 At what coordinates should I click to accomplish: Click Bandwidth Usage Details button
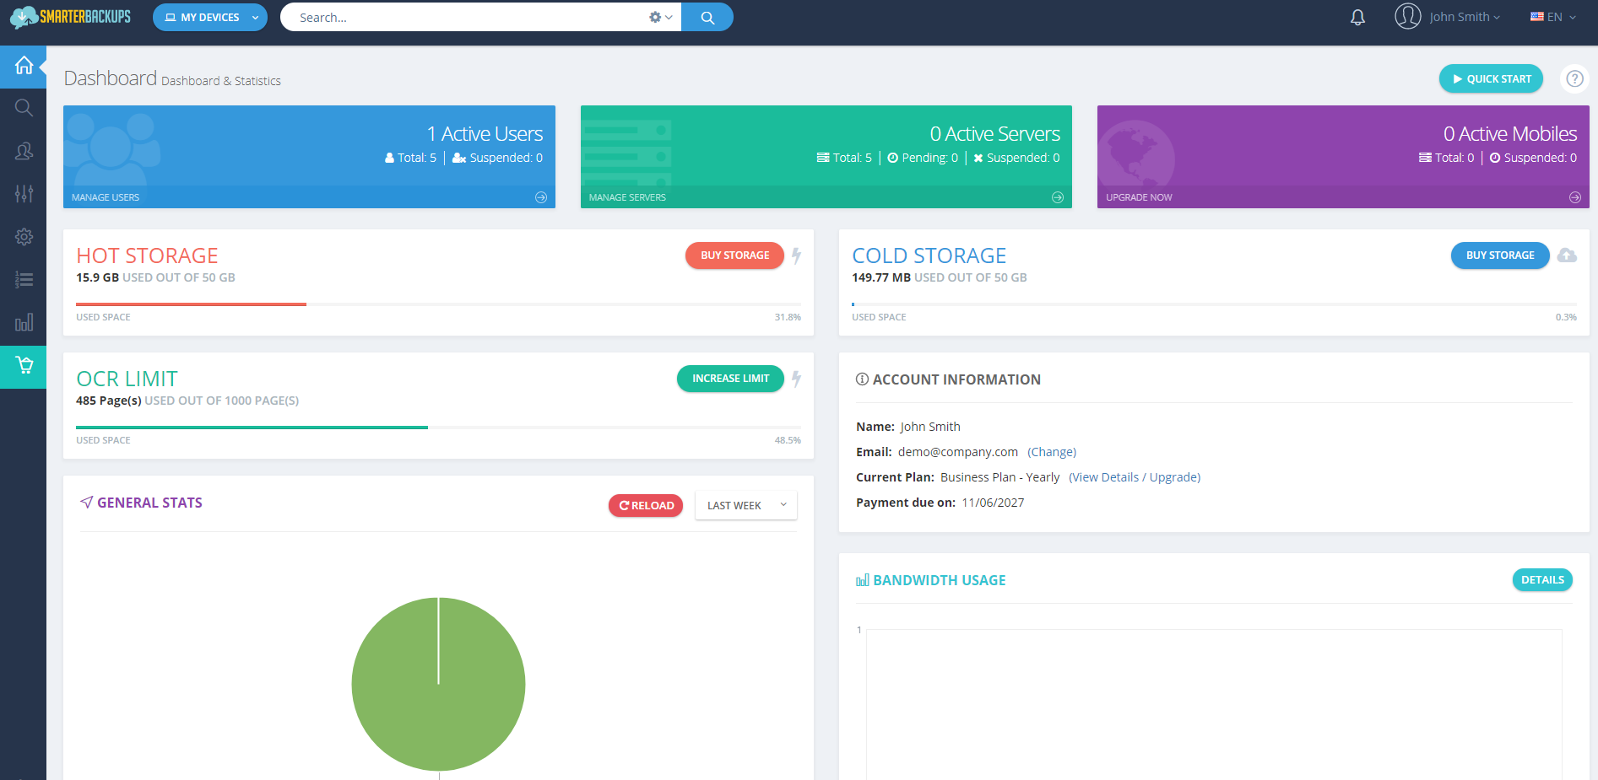click(1542, 579)
